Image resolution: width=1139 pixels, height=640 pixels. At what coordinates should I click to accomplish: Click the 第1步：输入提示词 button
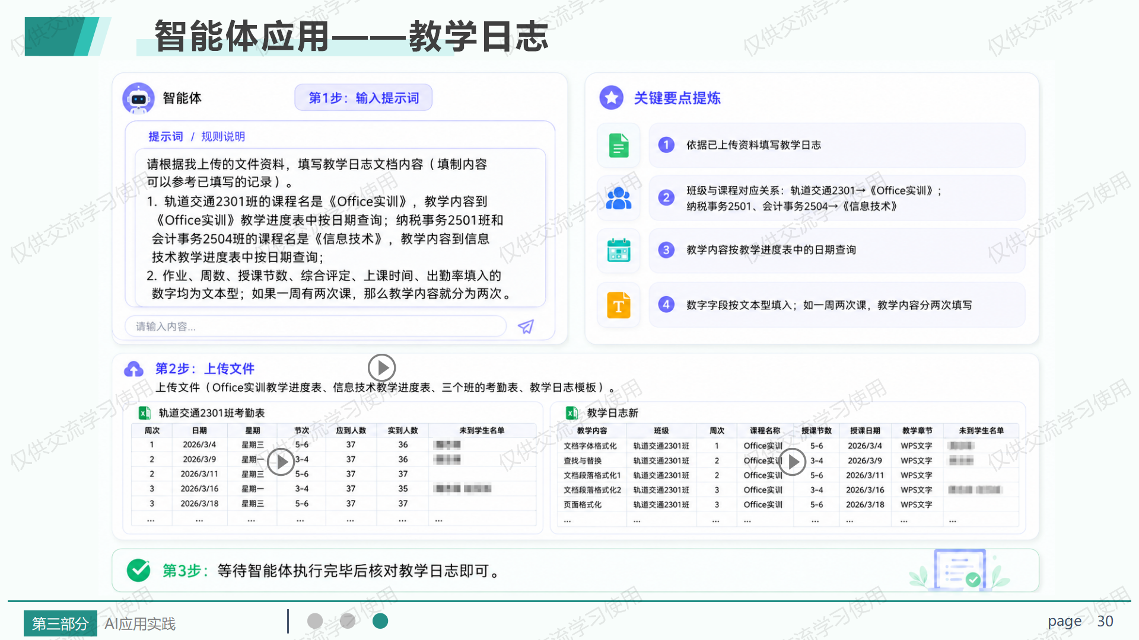coord(364,98)
